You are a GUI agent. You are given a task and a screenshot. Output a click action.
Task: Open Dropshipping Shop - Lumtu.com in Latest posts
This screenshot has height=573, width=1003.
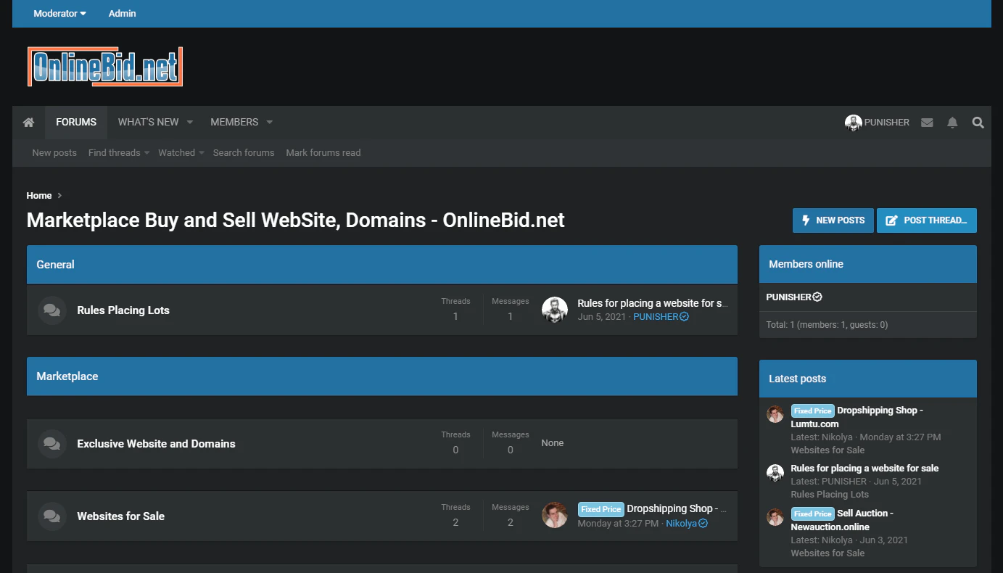(857, 417)
